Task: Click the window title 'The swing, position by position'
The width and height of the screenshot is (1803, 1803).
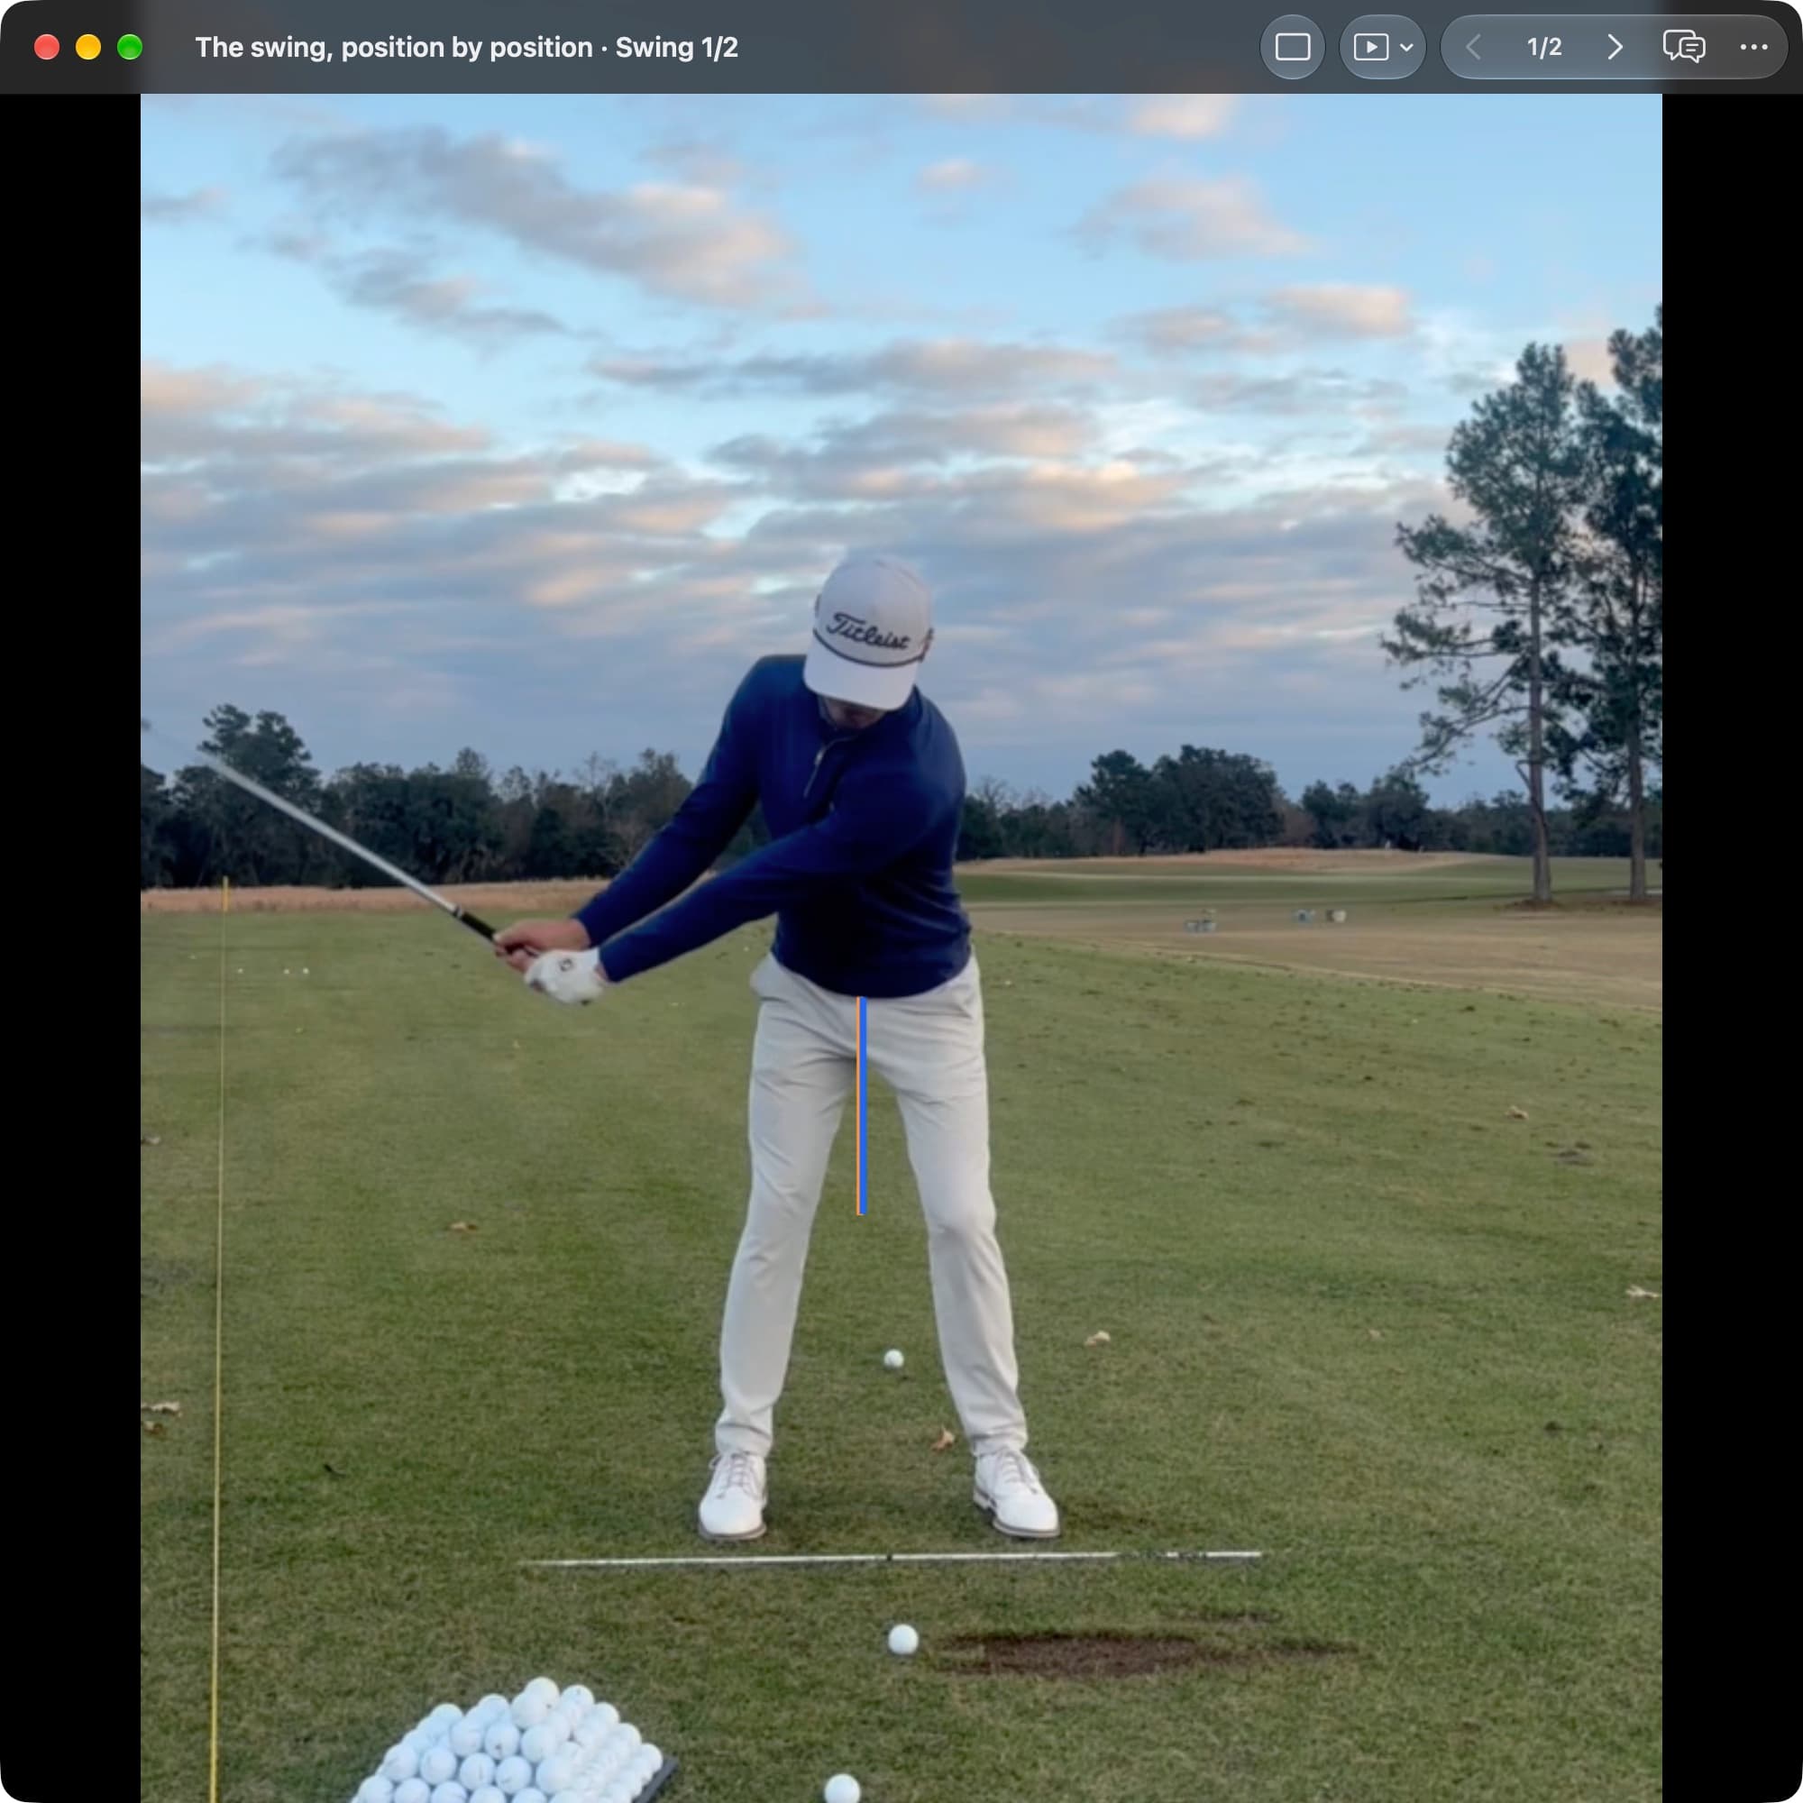Action: click(394, 48)
